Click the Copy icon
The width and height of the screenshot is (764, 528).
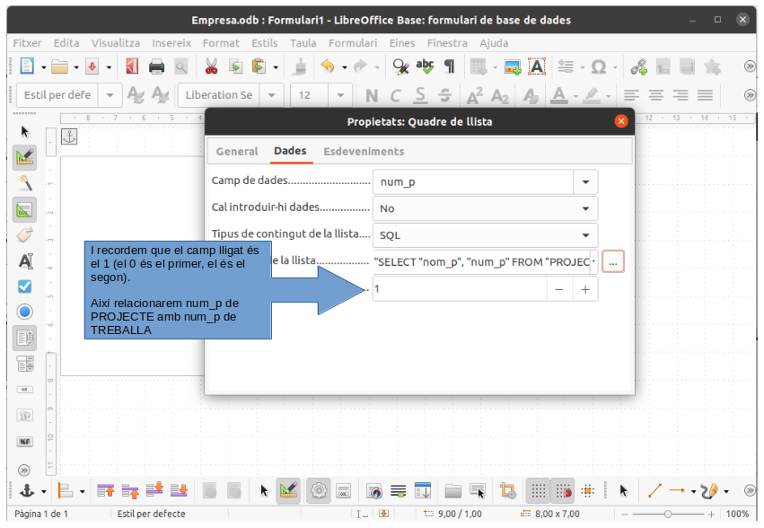236,66
